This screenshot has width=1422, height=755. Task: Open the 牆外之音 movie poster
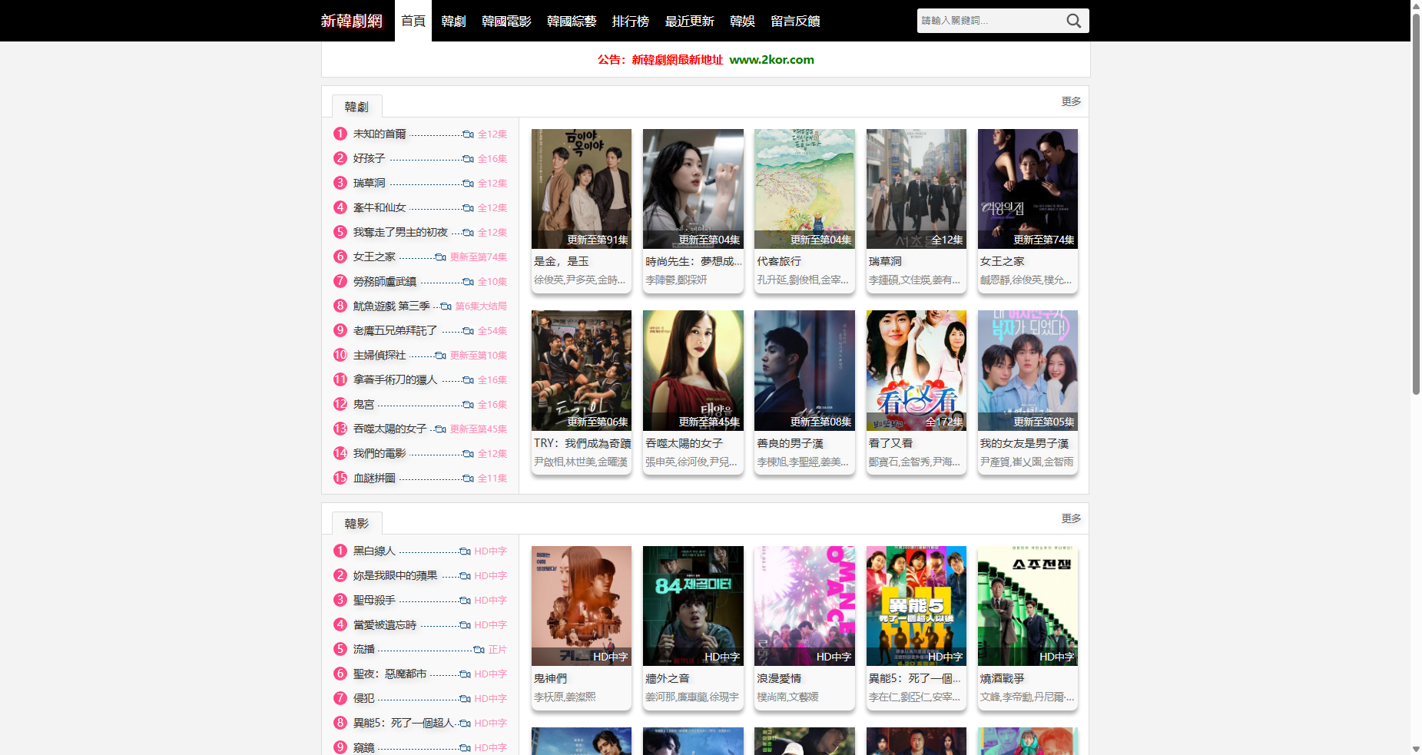[x=693, y=606]
